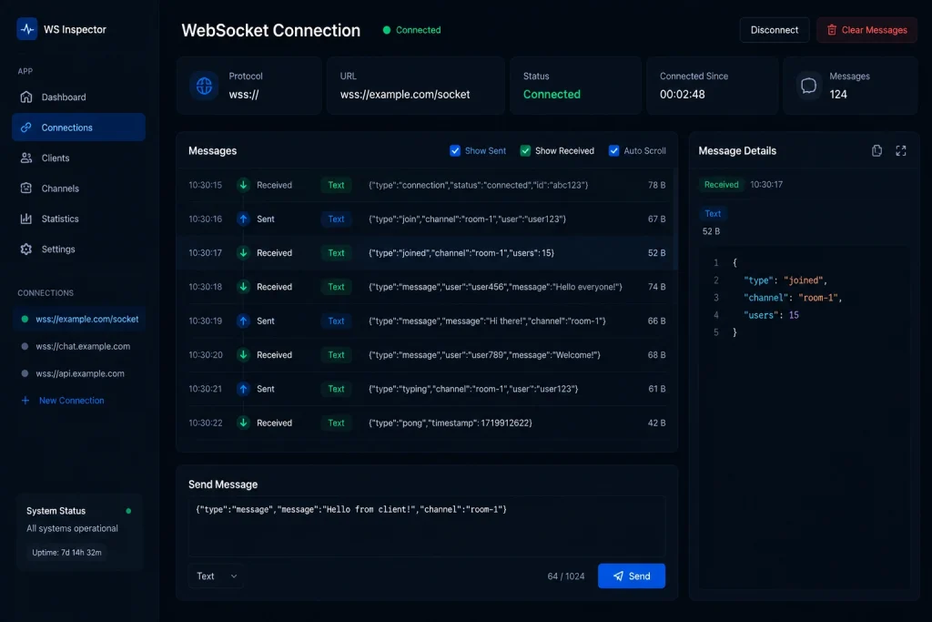Viewport: 932px width, 622px height.
Task: Click the Messages chat bubble icon
Action: (x=808, y=86)
